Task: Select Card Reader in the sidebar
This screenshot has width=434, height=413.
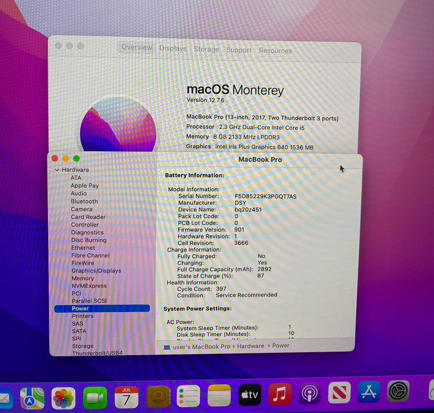Action: pos(88,217)
